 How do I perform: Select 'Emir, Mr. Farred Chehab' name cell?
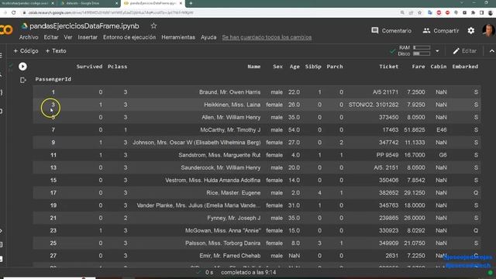coord(230,256)
